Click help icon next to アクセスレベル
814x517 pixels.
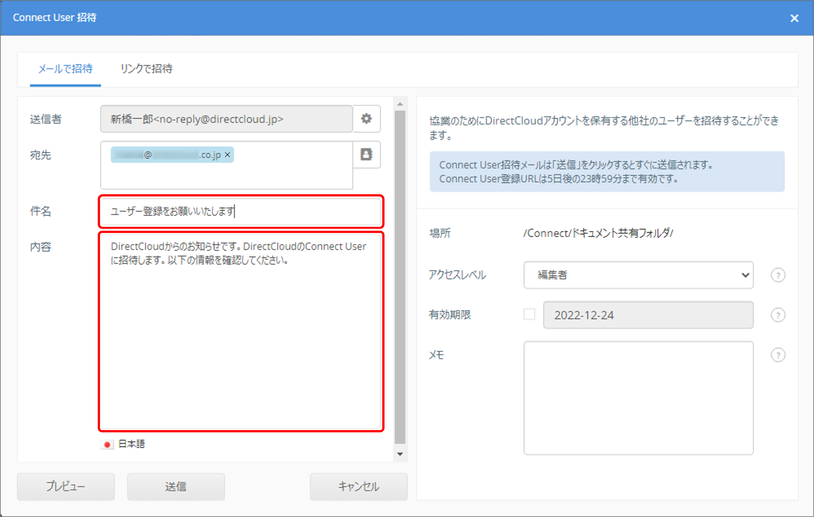pyautogui.click(x=778, y=275)
